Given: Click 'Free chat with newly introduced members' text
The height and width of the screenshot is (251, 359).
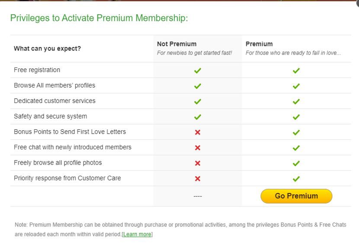Looking at the screenshot, I should point(73,147).
